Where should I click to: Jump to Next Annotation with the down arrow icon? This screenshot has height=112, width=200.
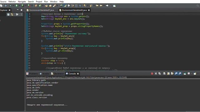84,6
